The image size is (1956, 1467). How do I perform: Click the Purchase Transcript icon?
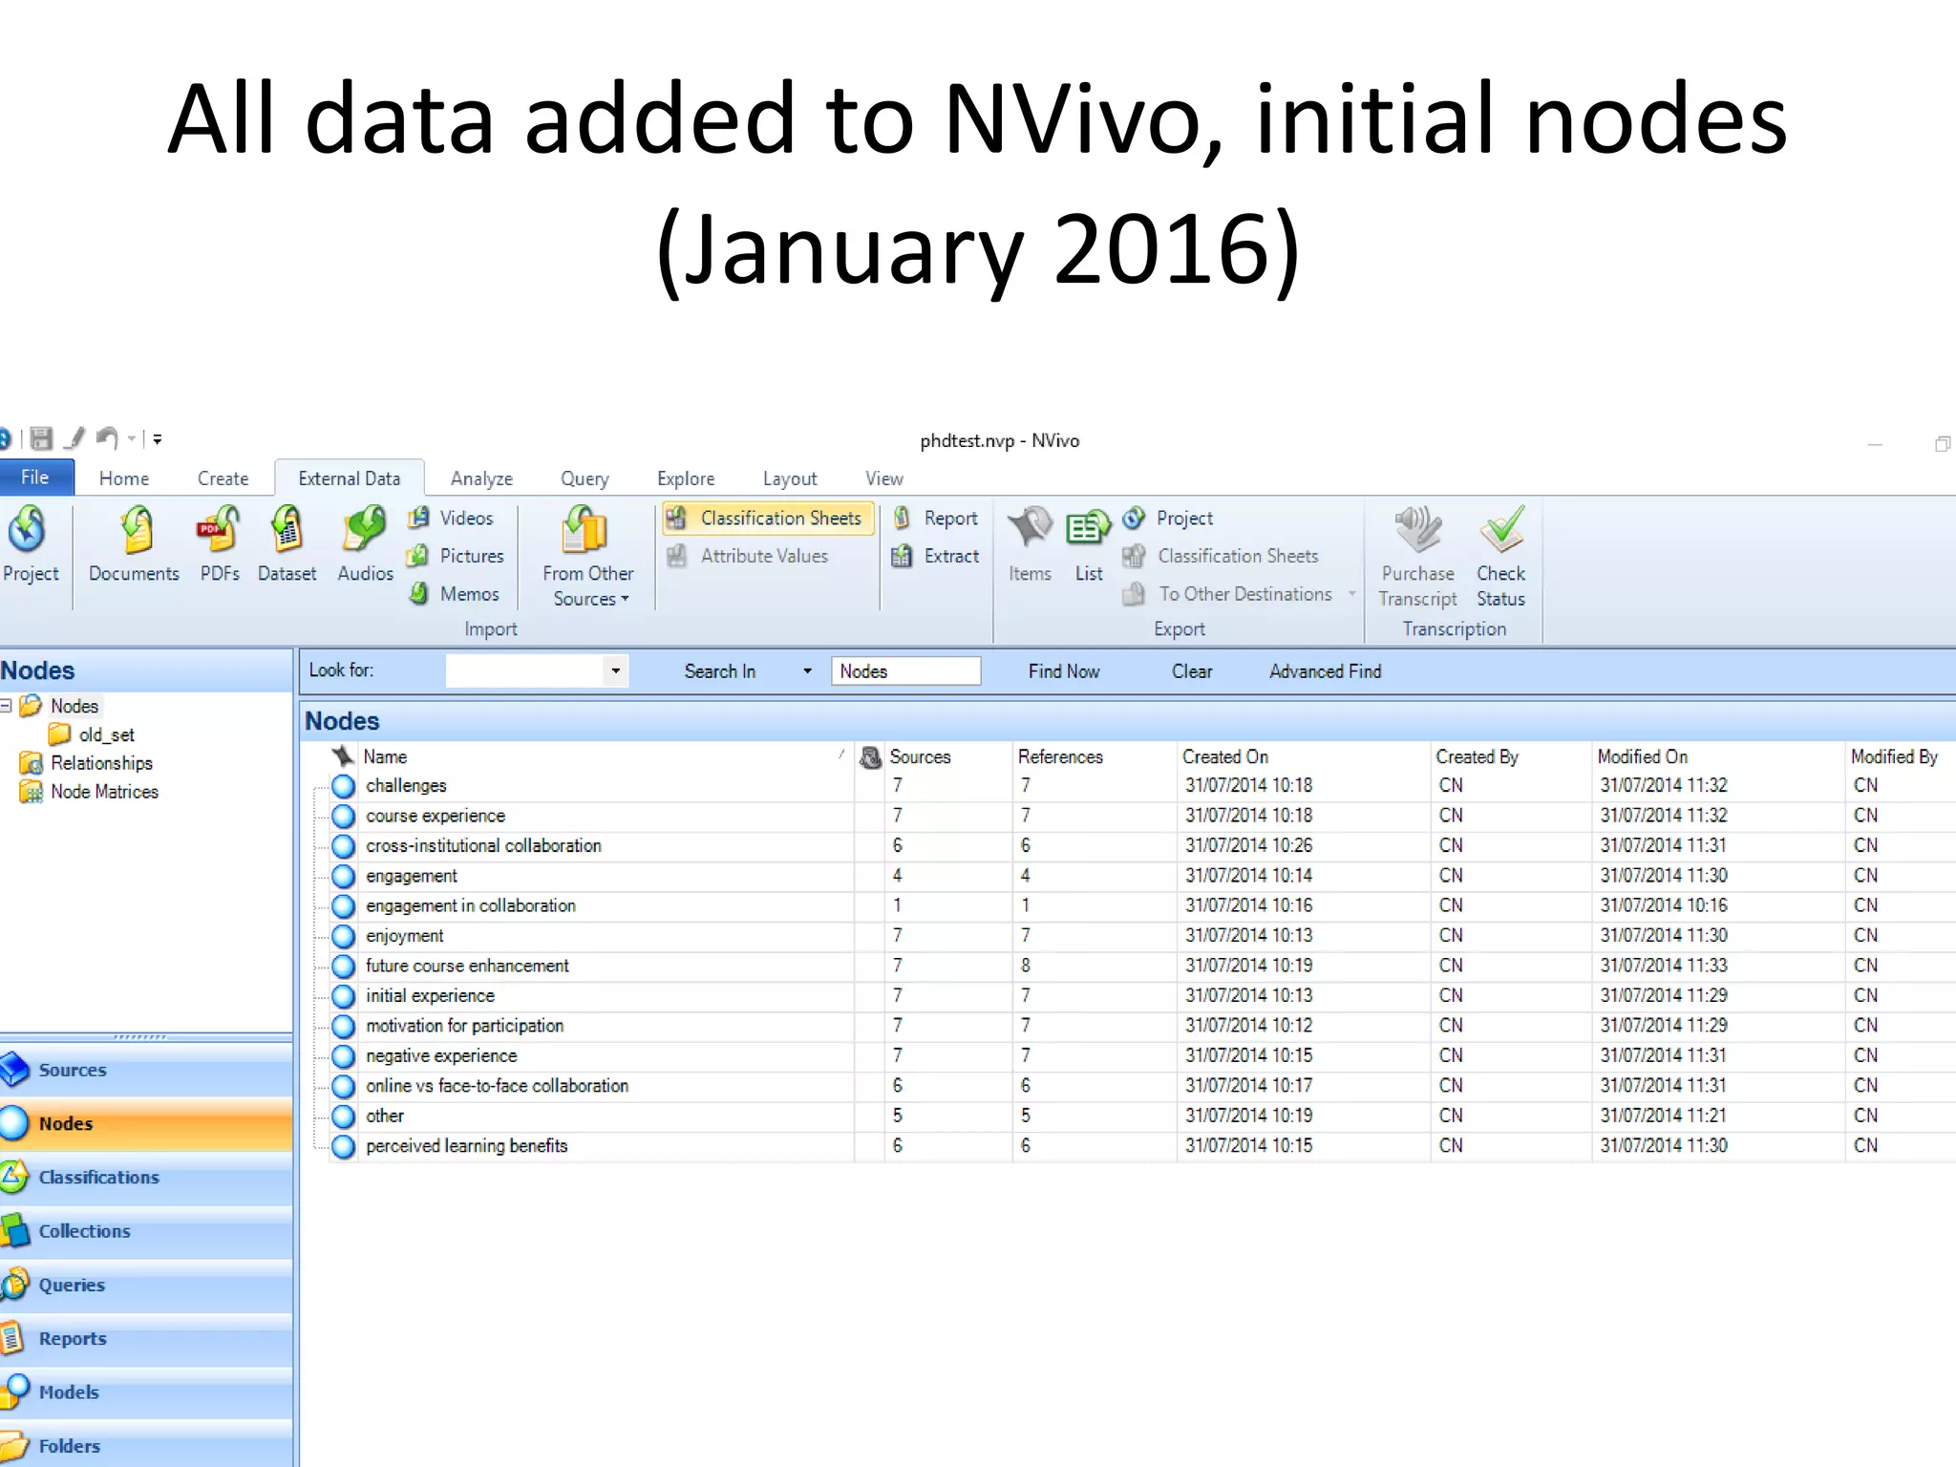[1417, 557]
